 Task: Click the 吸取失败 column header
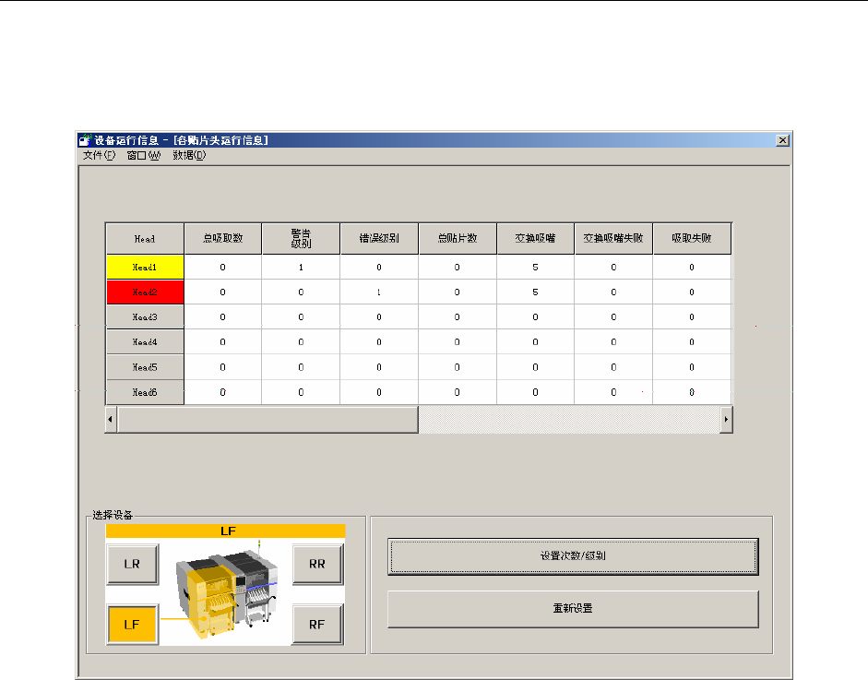(x=692, y=239)
